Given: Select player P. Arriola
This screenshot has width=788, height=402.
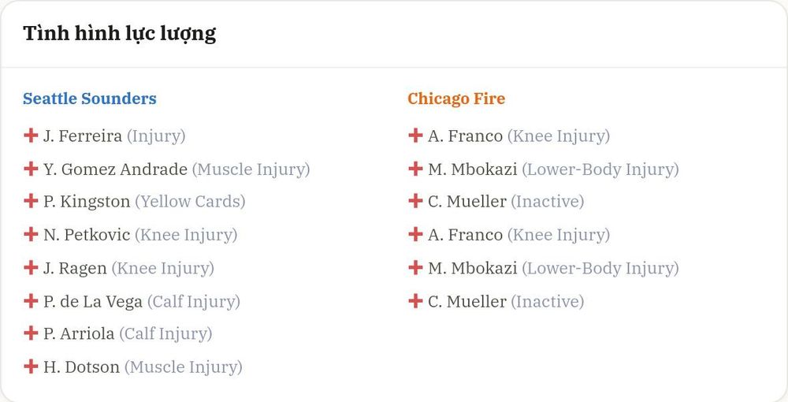Looking at the screenshot, I should 79,333.
